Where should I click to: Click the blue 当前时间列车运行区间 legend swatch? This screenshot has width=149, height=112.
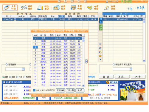pyautogui.click(x=34, y=90)
